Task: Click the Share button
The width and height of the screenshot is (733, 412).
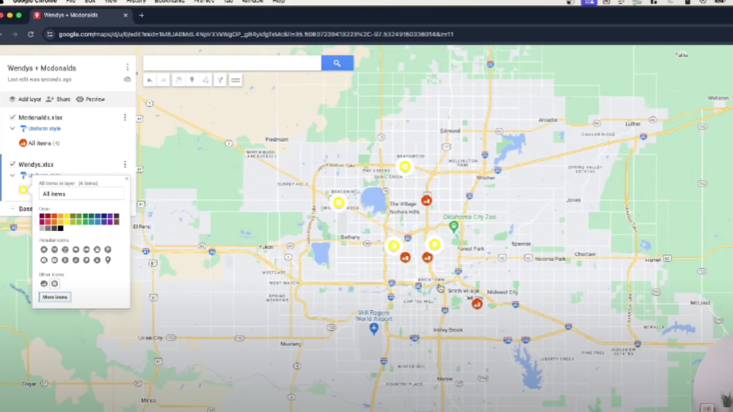Action: pos(58,99)
